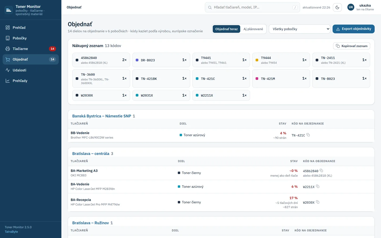Copy code W2030X icon in BA-Recepcia row

pos(318,202)
